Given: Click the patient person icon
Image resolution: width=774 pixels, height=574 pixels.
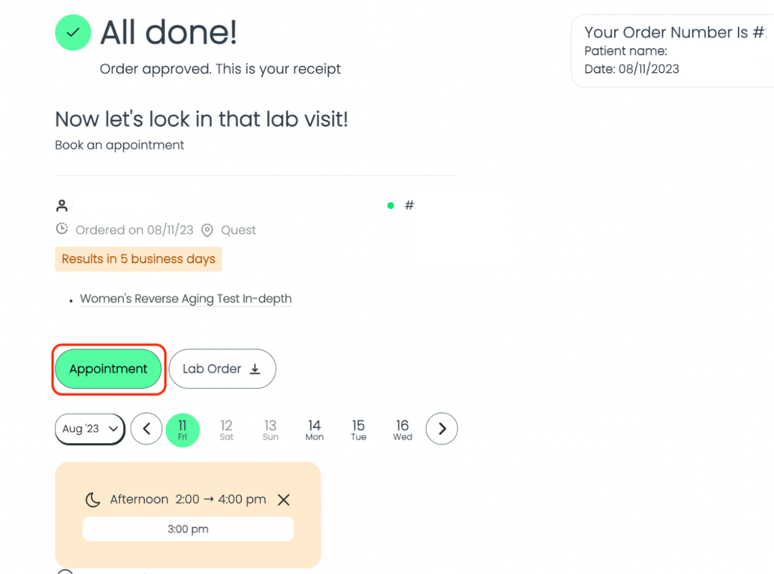Looking at the screenshot, I should click(x=62, y=205).
